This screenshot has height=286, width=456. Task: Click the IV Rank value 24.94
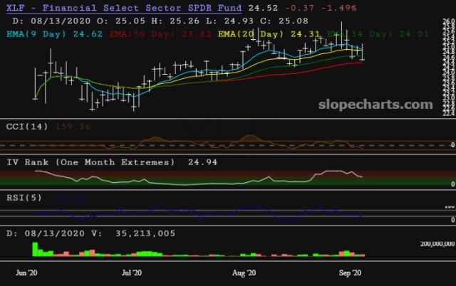tap(202, 162)
